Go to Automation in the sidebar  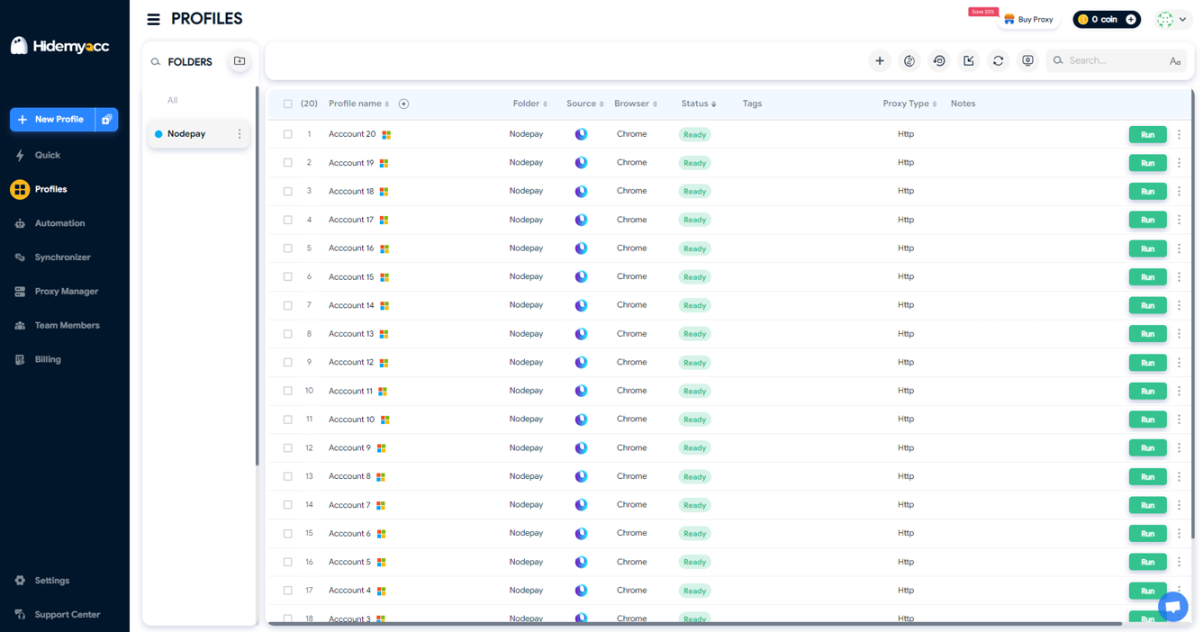[x=59, y=223]
